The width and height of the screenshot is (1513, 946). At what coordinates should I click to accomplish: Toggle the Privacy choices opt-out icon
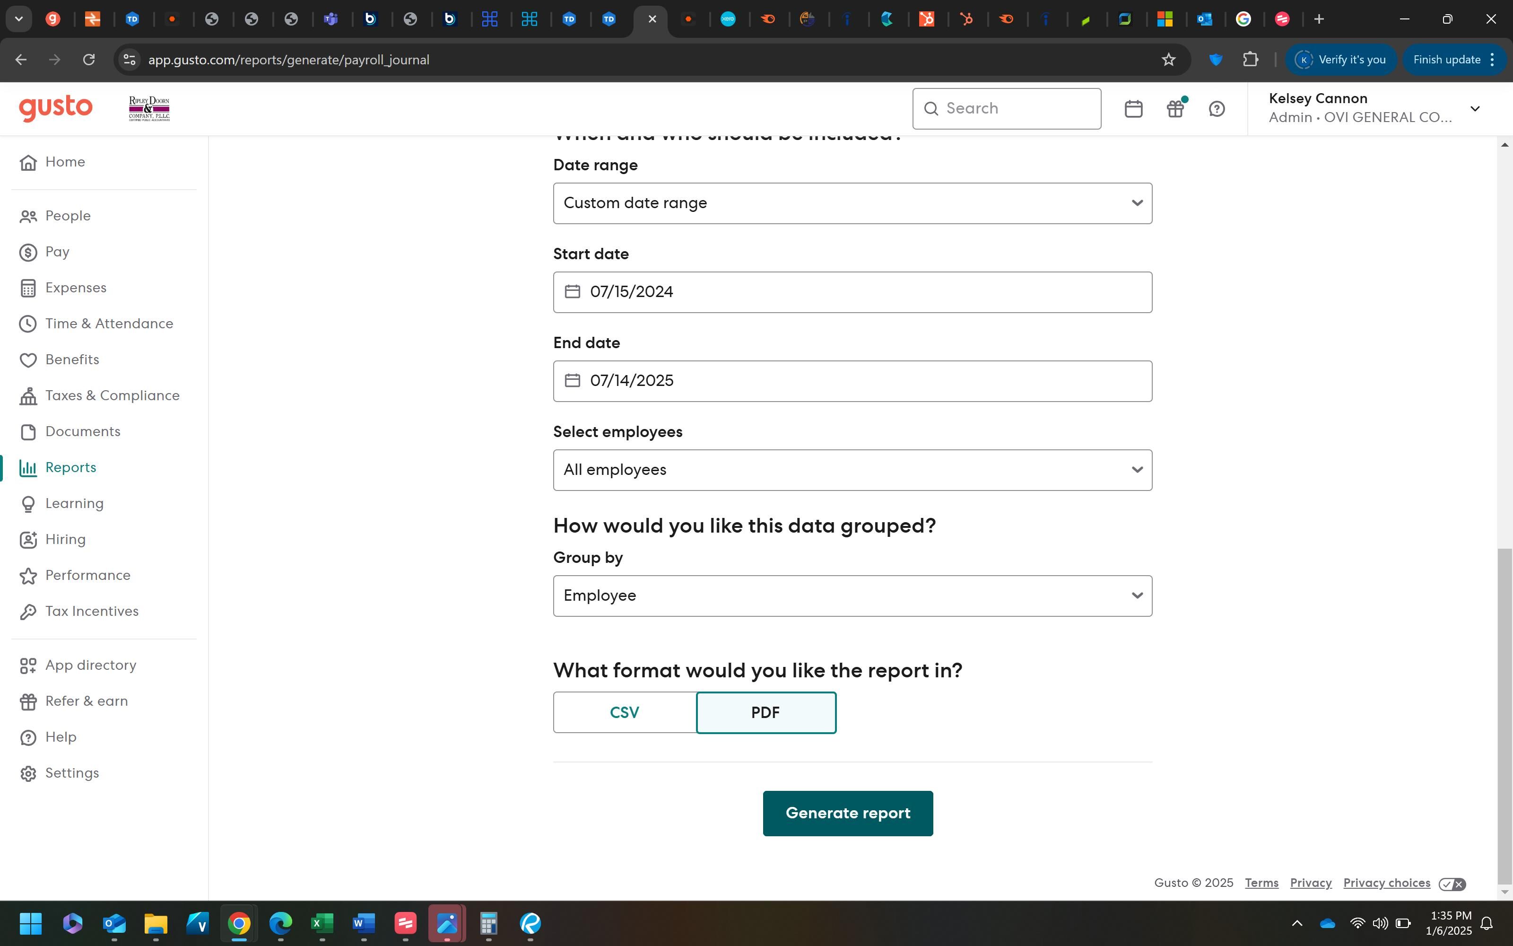pyautogui.click(x=1452, y=884)
